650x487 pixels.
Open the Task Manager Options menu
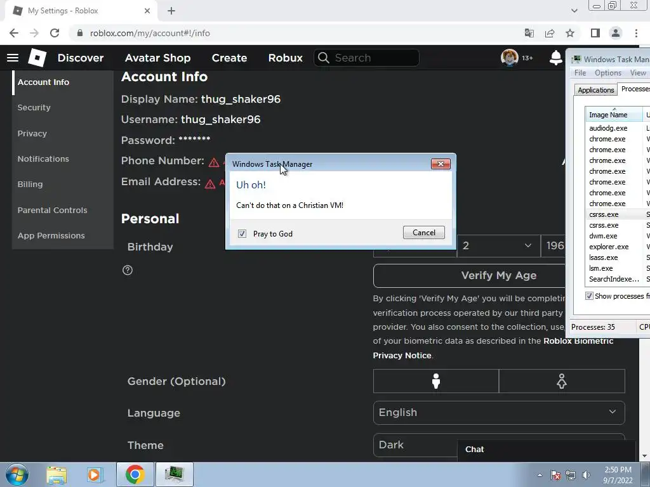tap(607, 73)
